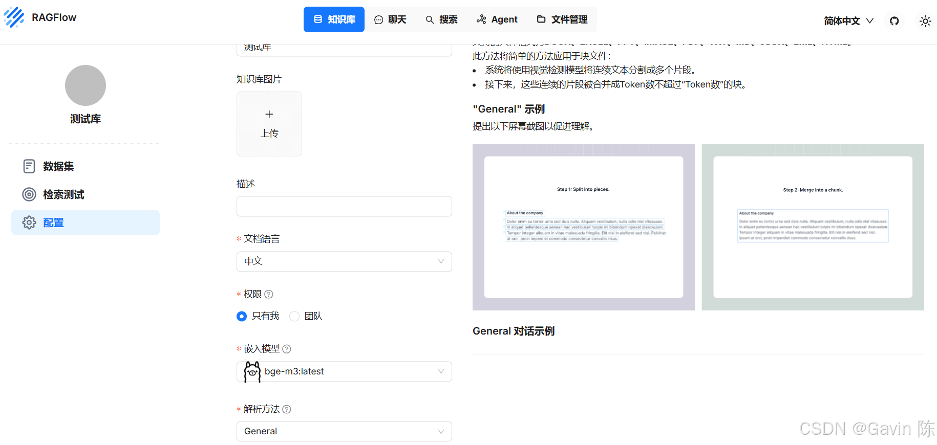Viewport: 937px width, 445px height.
Task: Open the GitHub icon link
Action: pos(895,21)
